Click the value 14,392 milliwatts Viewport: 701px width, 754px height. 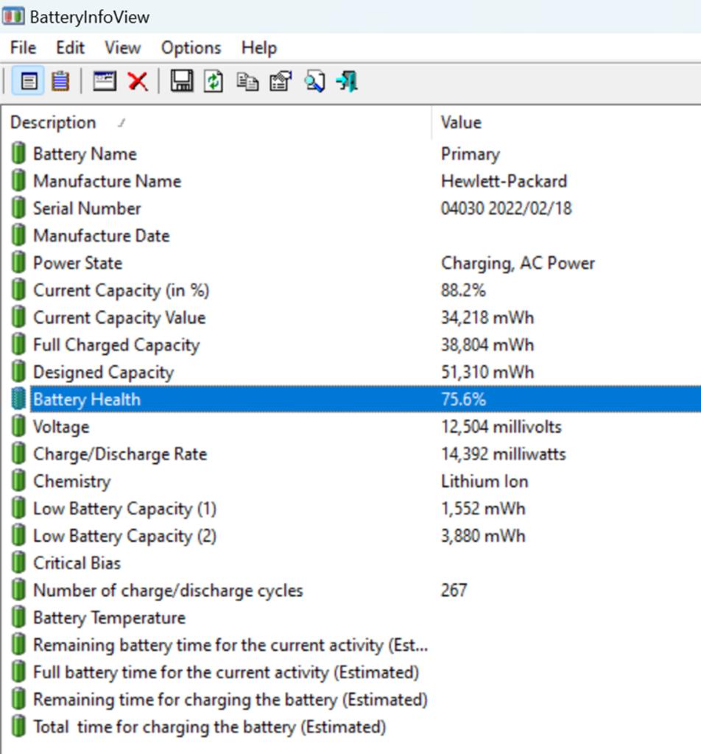coord(504,454)
